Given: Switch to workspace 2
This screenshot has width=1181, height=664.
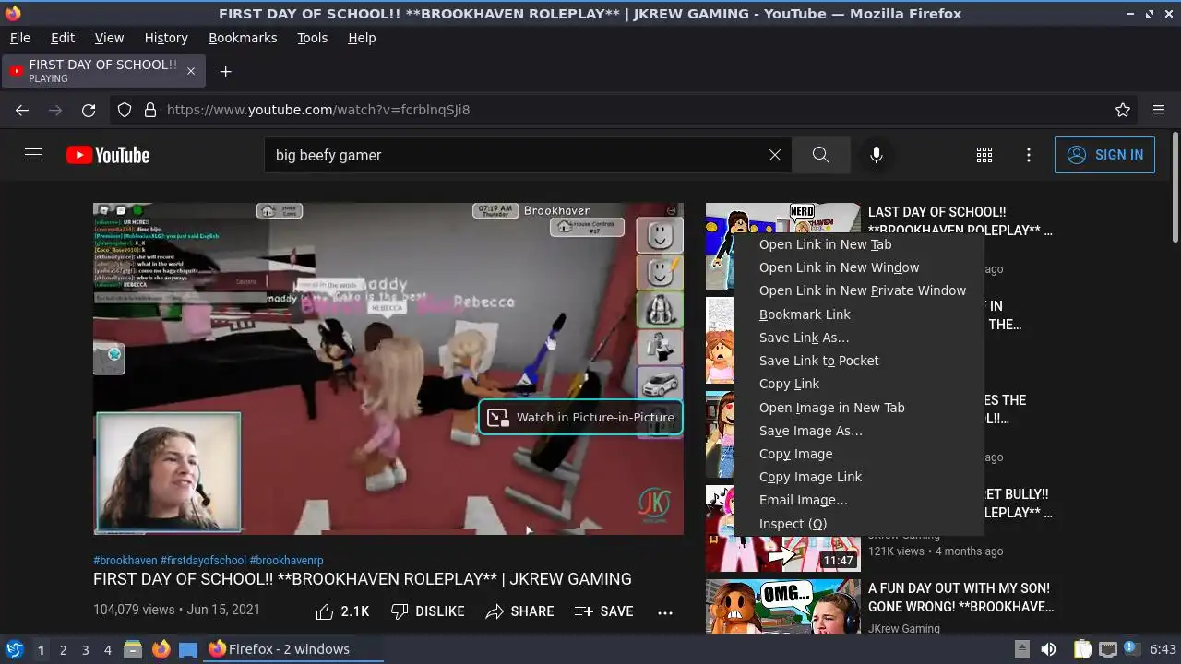Looking at the screenshot, I should tap(63, 650).
